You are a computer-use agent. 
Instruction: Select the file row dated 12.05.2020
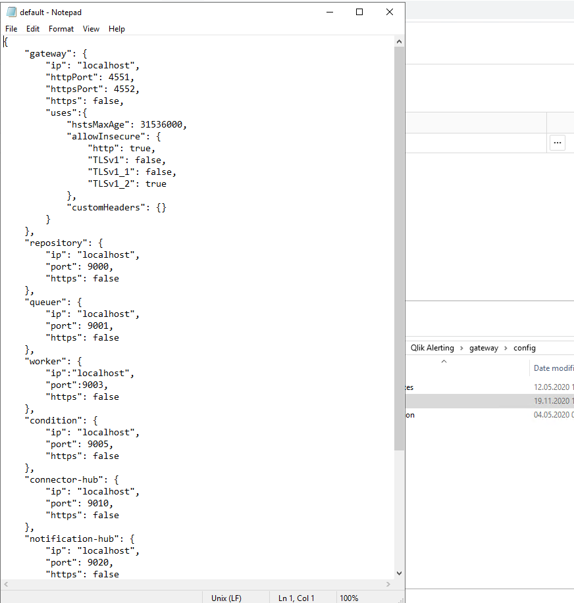point(490,387)
